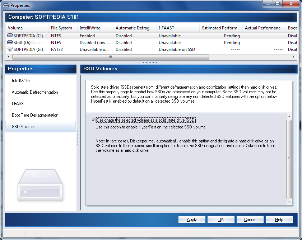Click the large disk drive illustration
The width and height of the screenshot is (302, 240).
point(41,185)
